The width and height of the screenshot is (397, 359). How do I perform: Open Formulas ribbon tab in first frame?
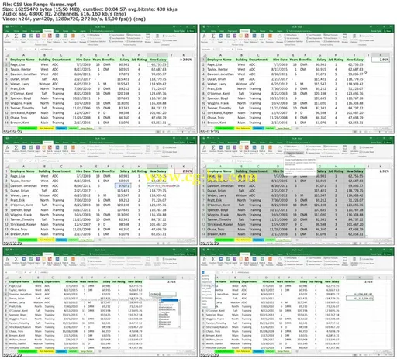(47, 31)
